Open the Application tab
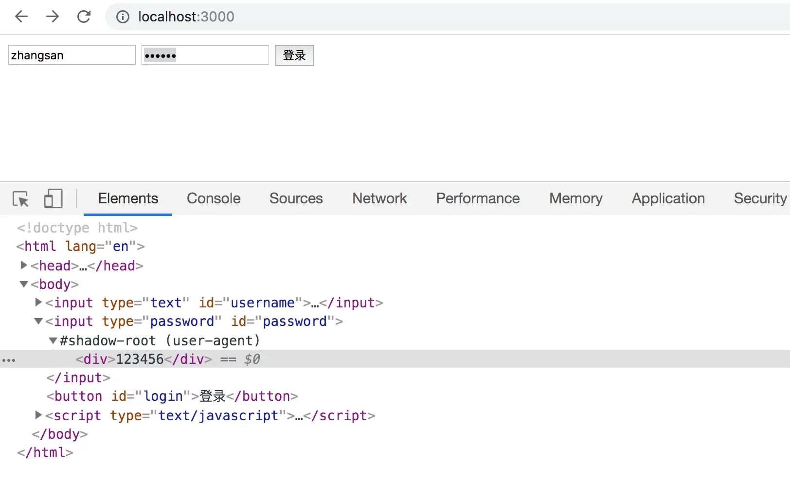Viewport: 790px width, 501px height. pyautogui.click(x=668, y=198)
